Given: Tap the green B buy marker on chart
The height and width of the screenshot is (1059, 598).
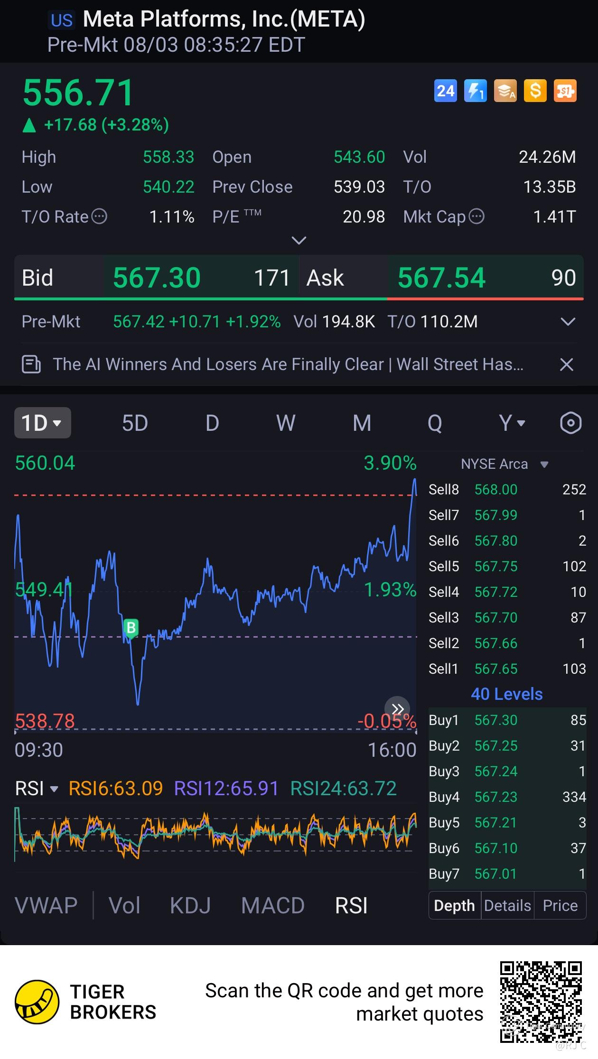Looking at the screenshot, I should tap(131, 628).
